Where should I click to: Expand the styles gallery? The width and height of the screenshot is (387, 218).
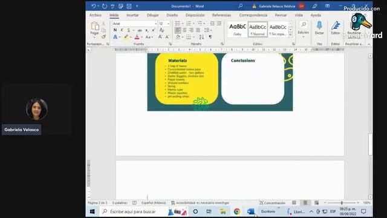tap(290, 35)
